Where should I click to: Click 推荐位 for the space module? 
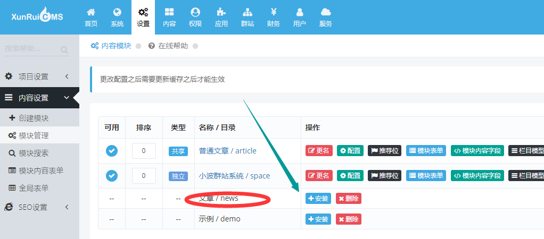point(384,176)
